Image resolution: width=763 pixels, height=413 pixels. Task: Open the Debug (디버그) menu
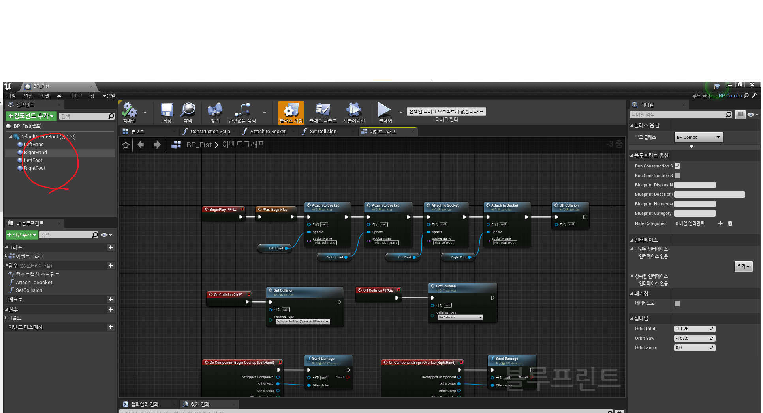point(75,96)
